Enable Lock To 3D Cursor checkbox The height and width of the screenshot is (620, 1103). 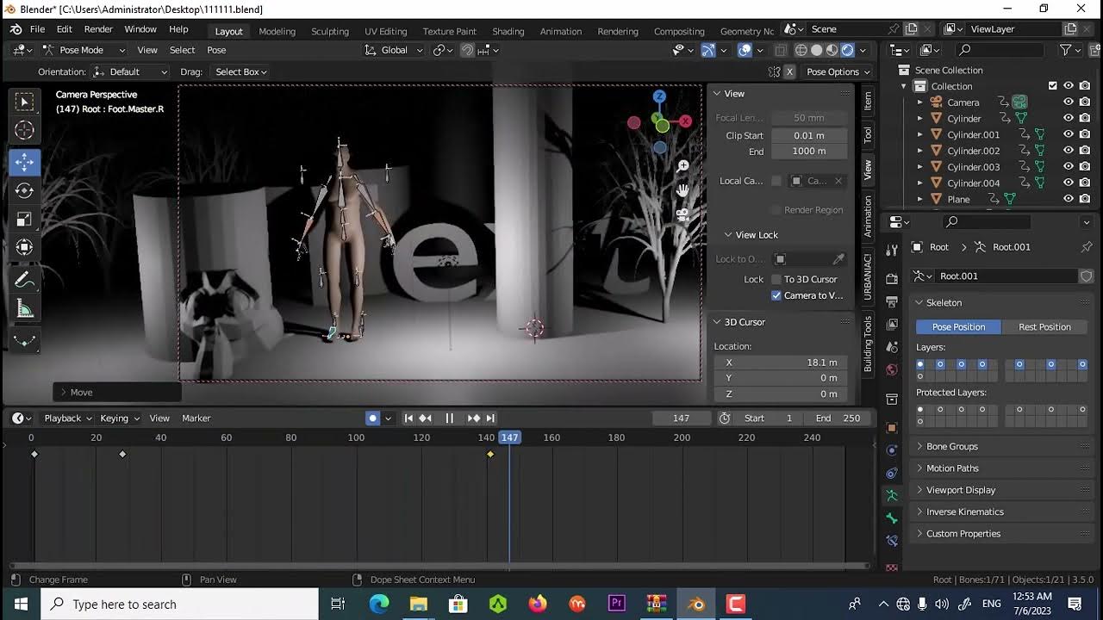click(776, 280)
